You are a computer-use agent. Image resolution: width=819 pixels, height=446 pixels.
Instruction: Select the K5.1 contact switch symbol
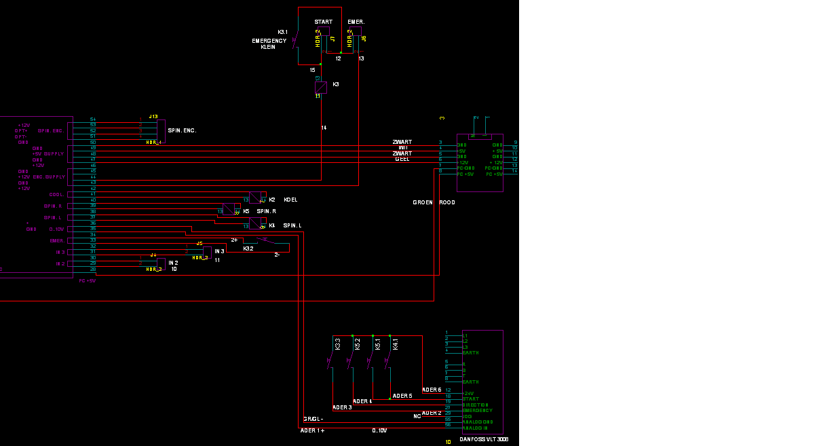(x=370, y=360)
